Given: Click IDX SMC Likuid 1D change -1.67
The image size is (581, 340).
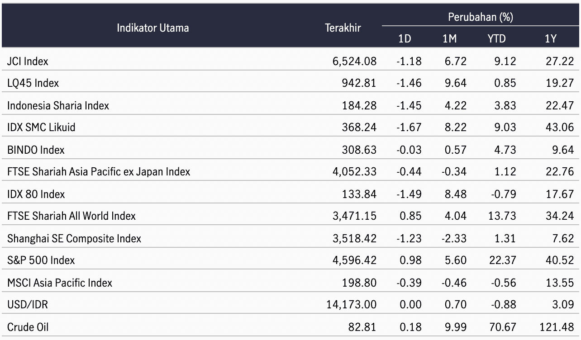Looking at the screenshot, I should coord(408,127).
